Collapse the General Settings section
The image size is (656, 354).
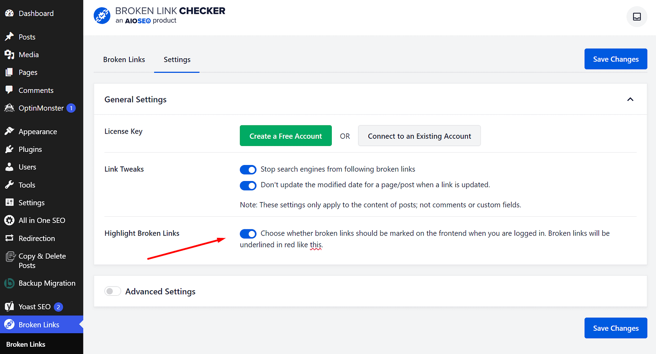click(x=630, y=99)
